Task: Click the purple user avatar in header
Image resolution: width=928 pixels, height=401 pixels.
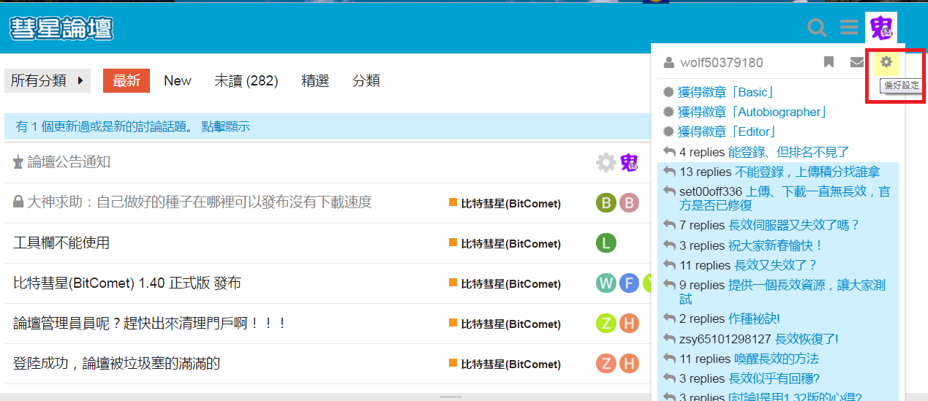Action: 880,28
